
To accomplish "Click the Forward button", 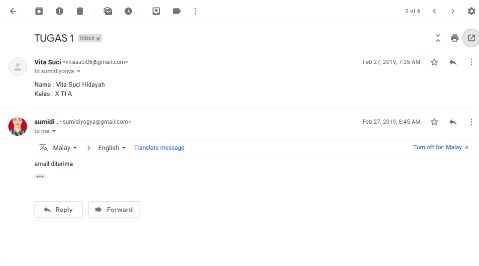I will click(x=114, y=210).
